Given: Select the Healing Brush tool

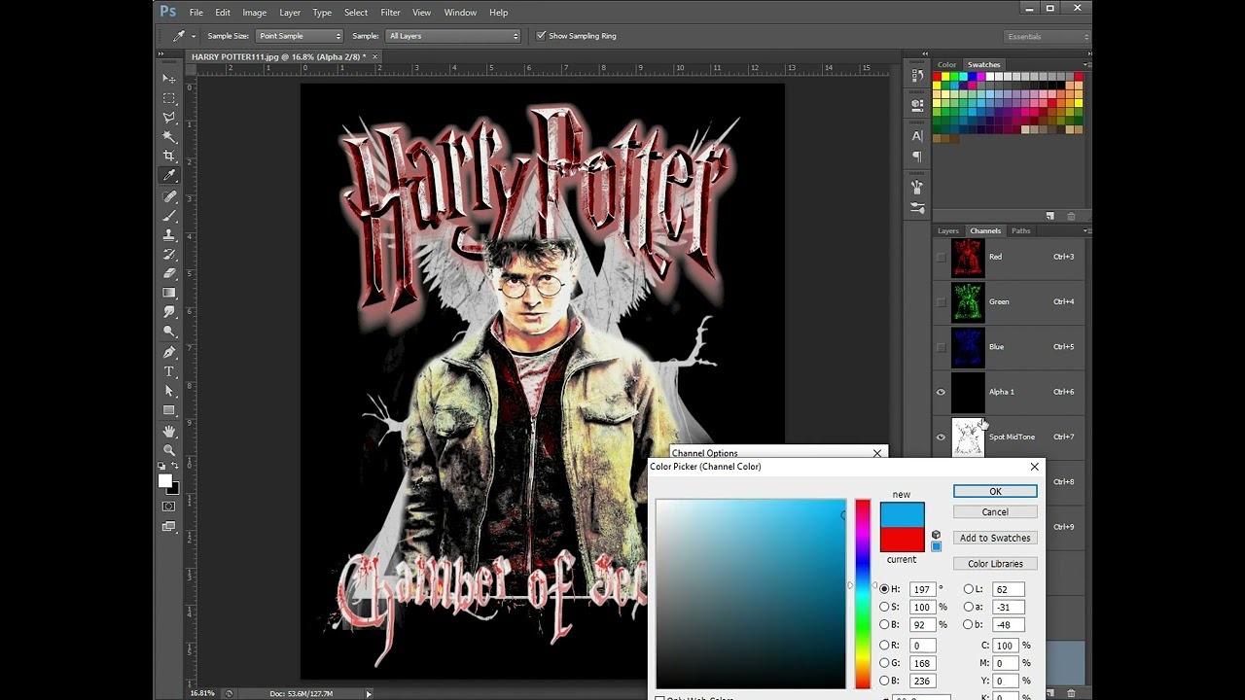Looking at the screenshot, I should (x=169, y=196).
